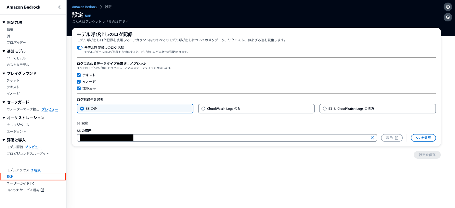Collapse the プレイグラウンド section

[x=4, y=74]
